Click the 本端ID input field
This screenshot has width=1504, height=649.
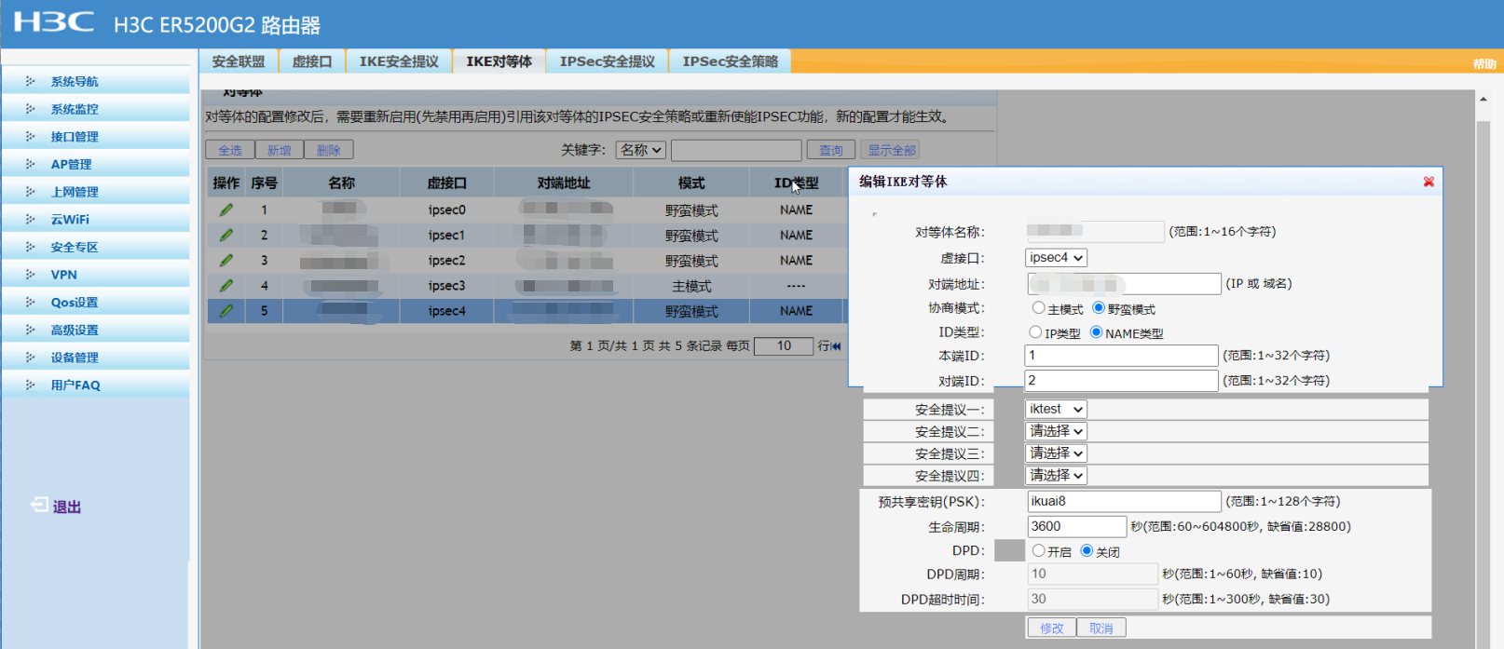click(x=1122, y=356)
